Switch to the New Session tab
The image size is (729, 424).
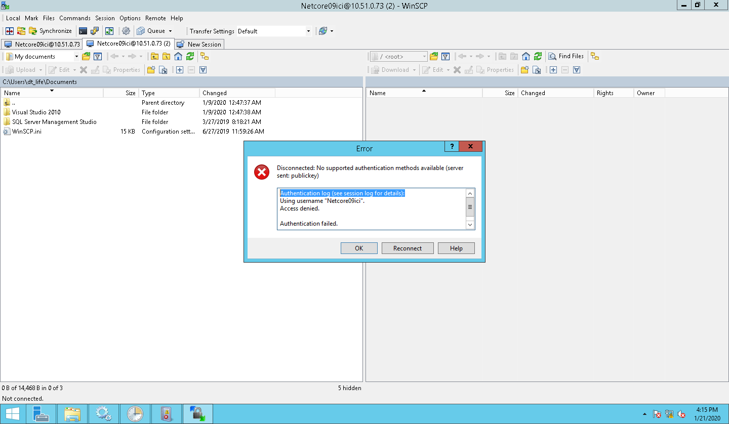click(x=199, y=44)
